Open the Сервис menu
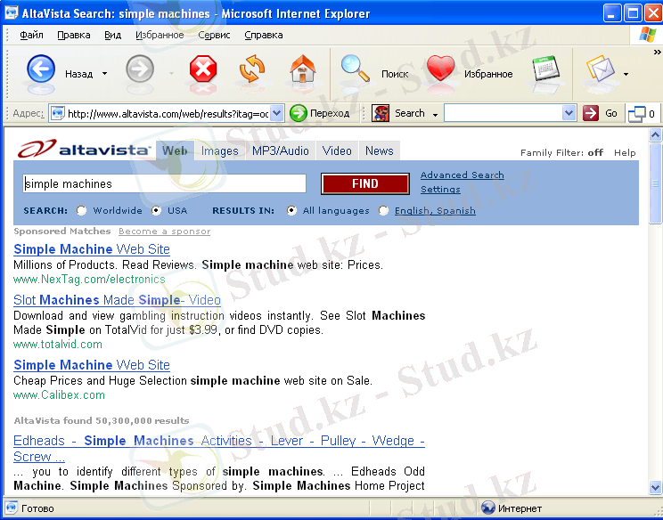Viewport: 663px width, 520px height. 214,35
